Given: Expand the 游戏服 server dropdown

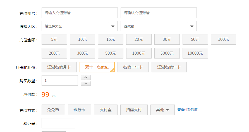Looking at the screenshot, I should click(159, 26).
